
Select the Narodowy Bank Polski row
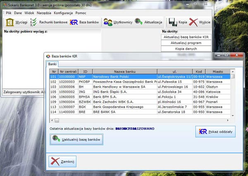140,77
